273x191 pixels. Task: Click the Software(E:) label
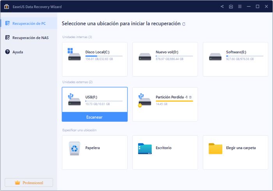(236, 52)
